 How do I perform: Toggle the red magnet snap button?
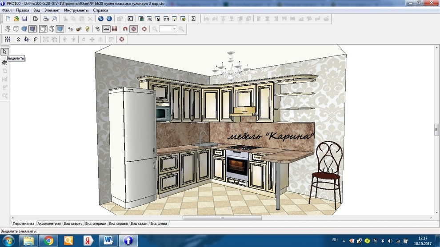click(x=125, y=29)
